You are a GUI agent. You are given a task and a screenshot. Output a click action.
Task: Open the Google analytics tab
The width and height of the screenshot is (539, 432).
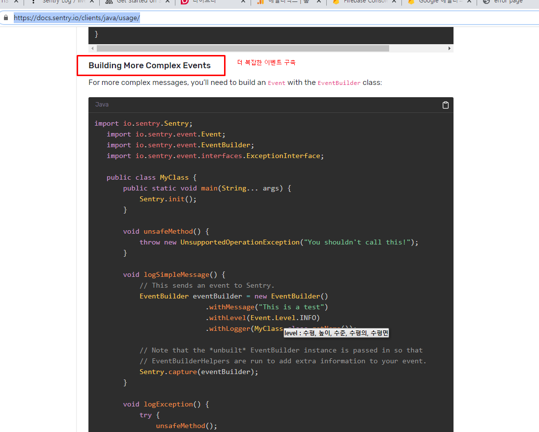point(438,1)
